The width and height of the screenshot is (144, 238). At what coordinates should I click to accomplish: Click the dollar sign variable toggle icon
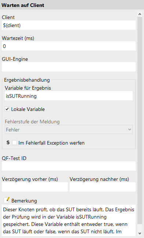pos(8,142)
